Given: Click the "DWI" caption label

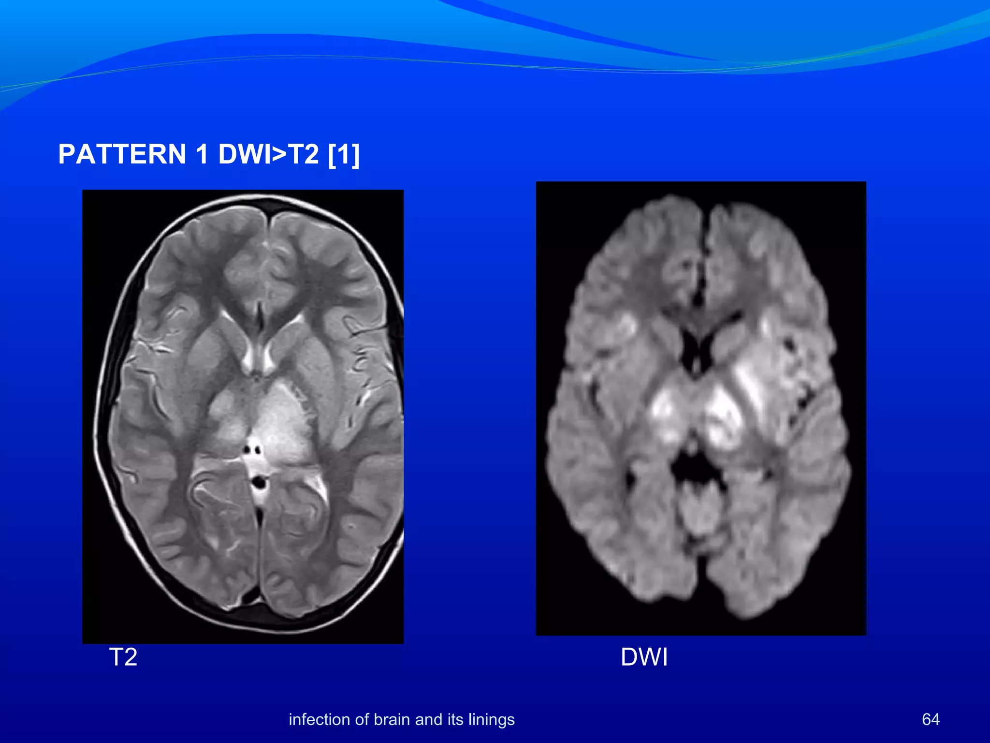Looking at the screenshot, I should coord(644,657).
